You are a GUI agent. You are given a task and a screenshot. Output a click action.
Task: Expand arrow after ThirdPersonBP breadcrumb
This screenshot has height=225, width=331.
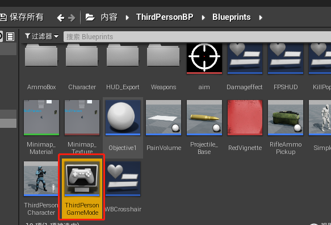tap(203, 18)
